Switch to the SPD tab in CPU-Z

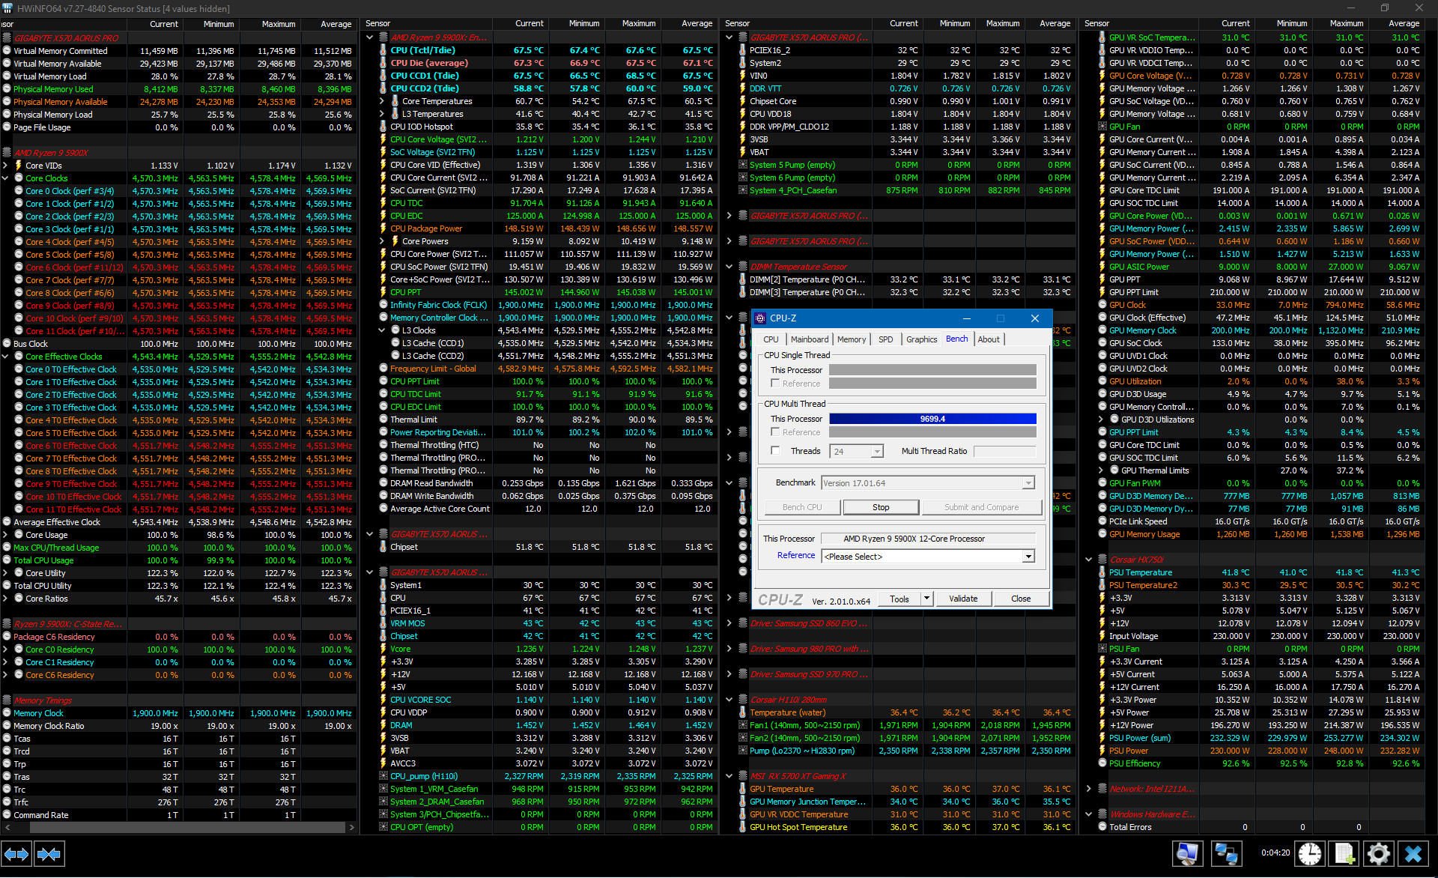885,339
